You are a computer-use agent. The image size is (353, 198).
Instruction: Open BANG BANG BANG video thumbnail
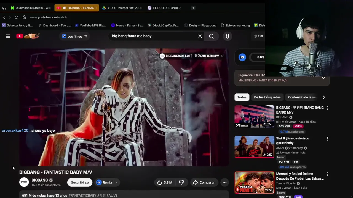click(x=254, y=116)
